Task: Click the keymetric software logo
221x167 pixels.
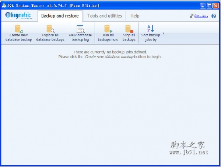Action: tap(19, 15)
